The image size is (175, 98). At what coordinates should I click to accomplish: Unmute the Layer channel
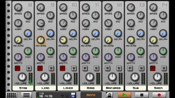[63, 68]
